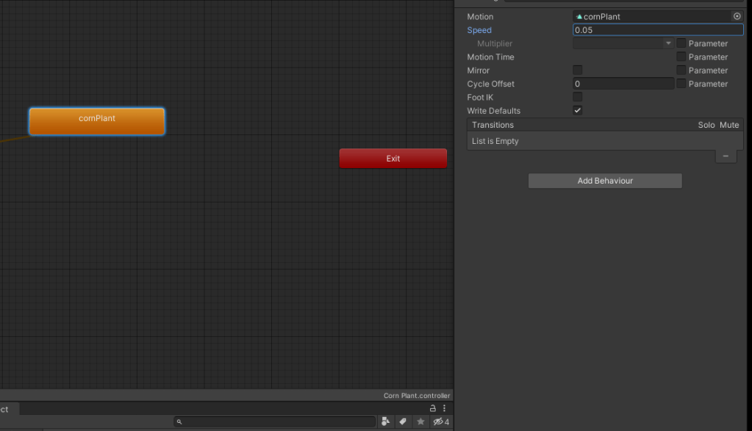This screenshot has height=431, width=752.
Task: Click the remove transition minus button
Action: (726, 156)
